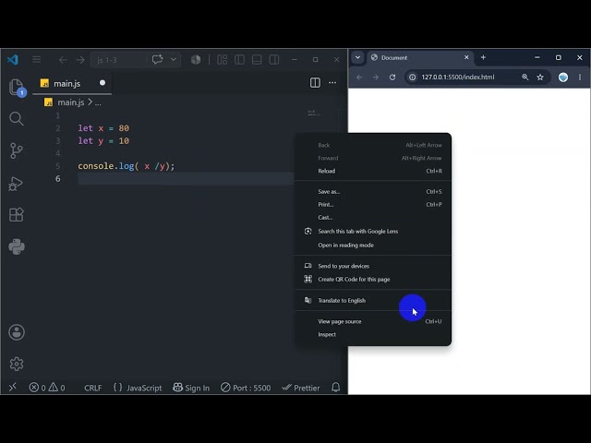The height and width of the screenshot is (443, 591).
Task: Open the Accounts menu in VS Code
Action: (17, 332)
